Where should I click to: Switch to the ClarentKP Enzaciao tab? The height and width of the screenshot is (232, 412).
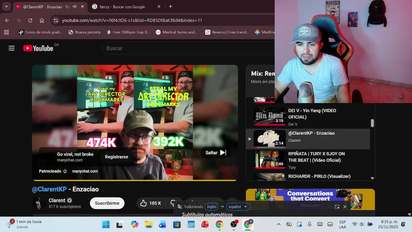point(46,6)
